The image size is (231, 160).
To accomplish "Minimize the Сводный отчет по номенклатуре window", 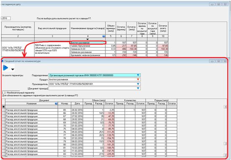I will click(212, 61).
